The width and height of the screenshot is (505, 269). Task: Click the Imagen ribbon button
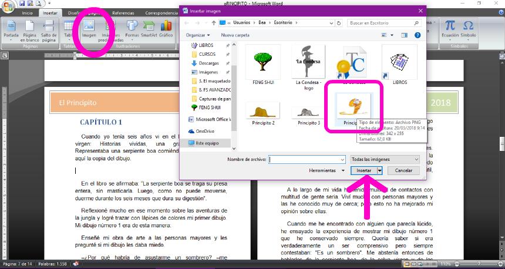(89, 29)
